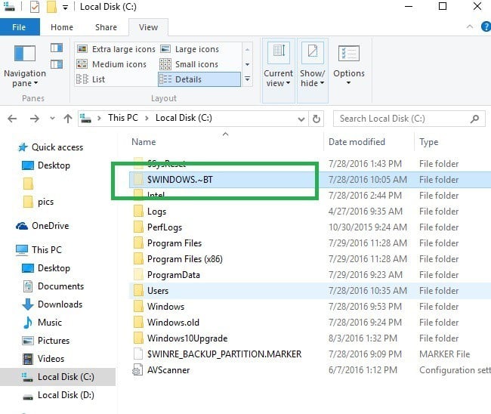Select This PC in navigation pane
Screen dimensions: 491x414
pyautogui.click(x=39, y=250)
